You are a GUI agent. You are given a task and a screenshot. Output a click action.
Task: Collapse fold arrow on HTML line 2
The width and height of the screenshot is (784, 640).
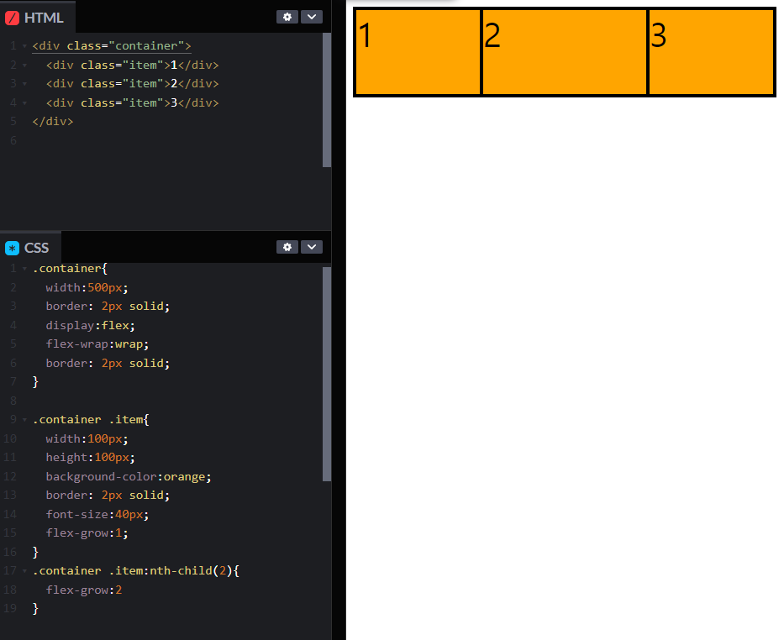tap(24, 65)
